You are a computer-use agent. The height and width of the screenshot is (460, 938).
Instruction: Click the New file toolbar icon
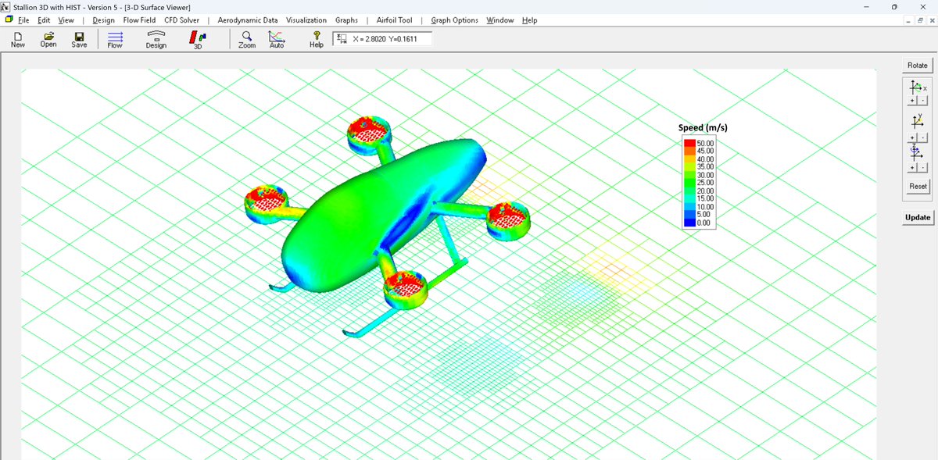tap(17, 40)
